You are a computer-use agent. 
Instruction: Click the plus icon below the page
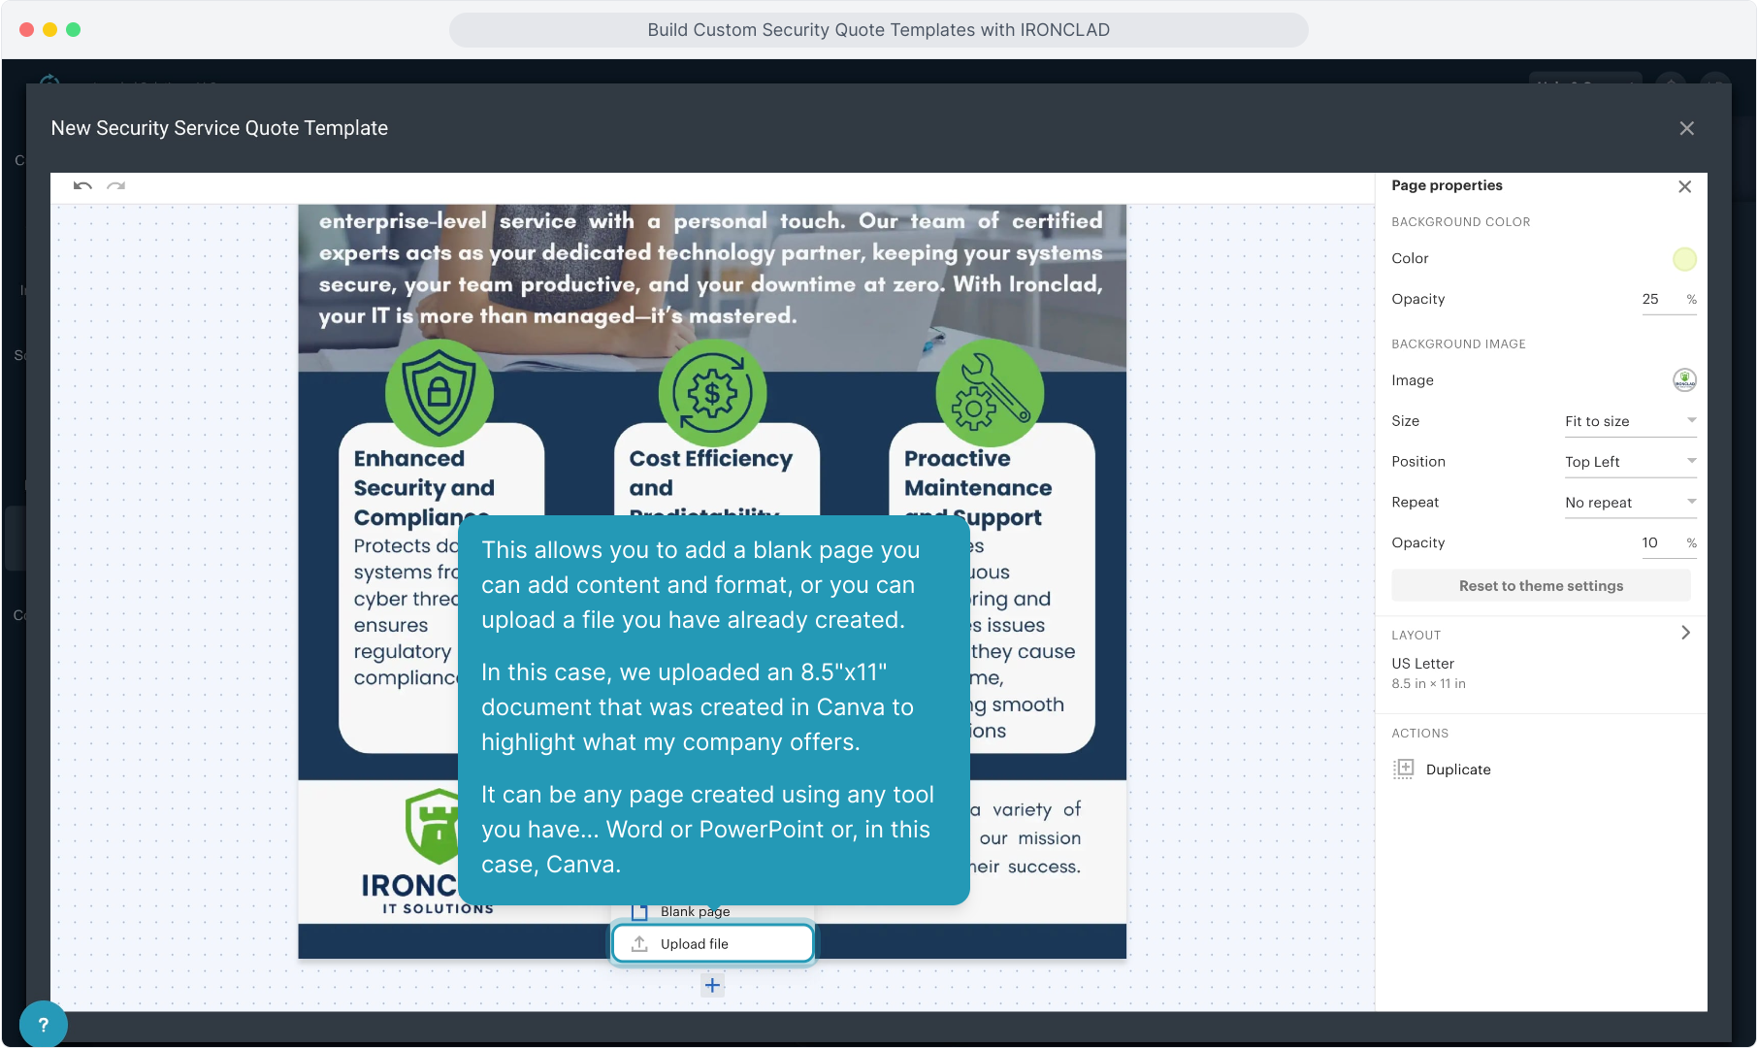(712, 986)
